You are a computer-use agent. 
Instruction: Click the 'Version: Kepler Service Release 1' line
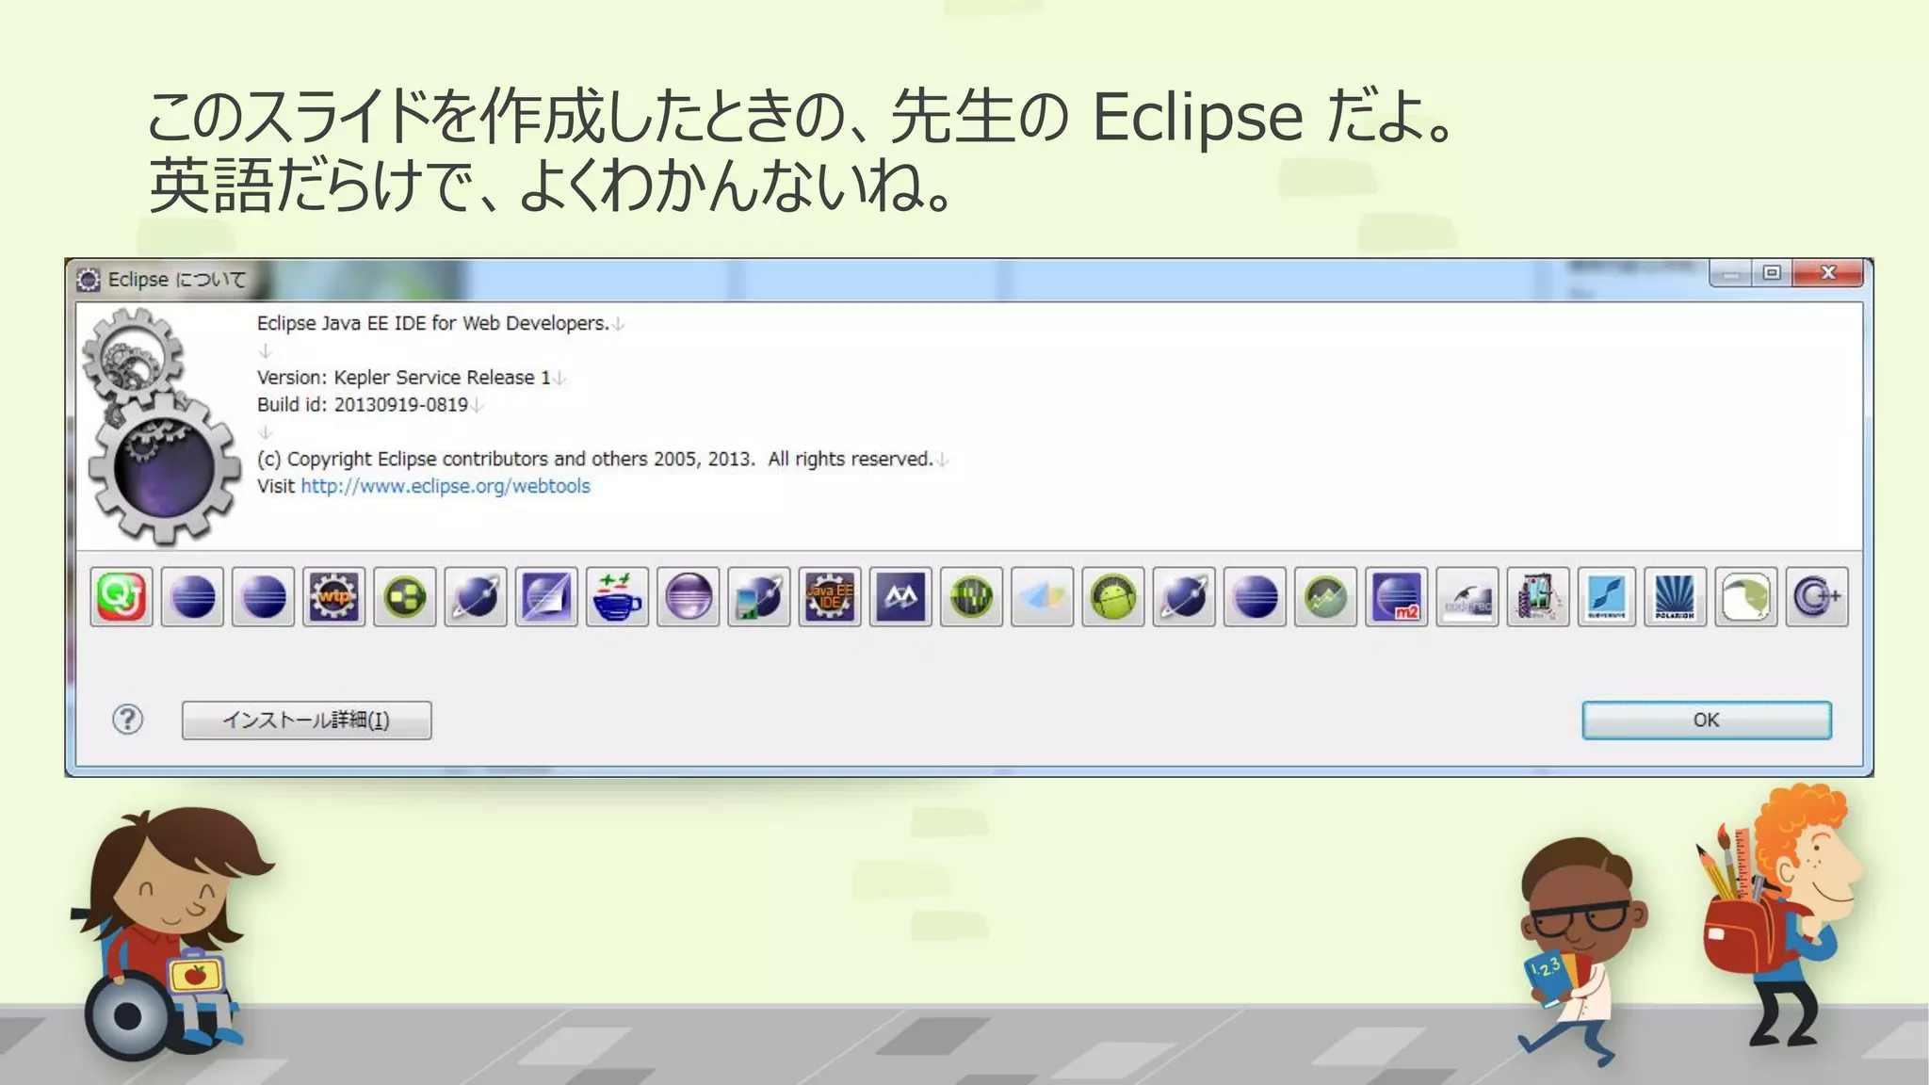(x=404, y=378)
